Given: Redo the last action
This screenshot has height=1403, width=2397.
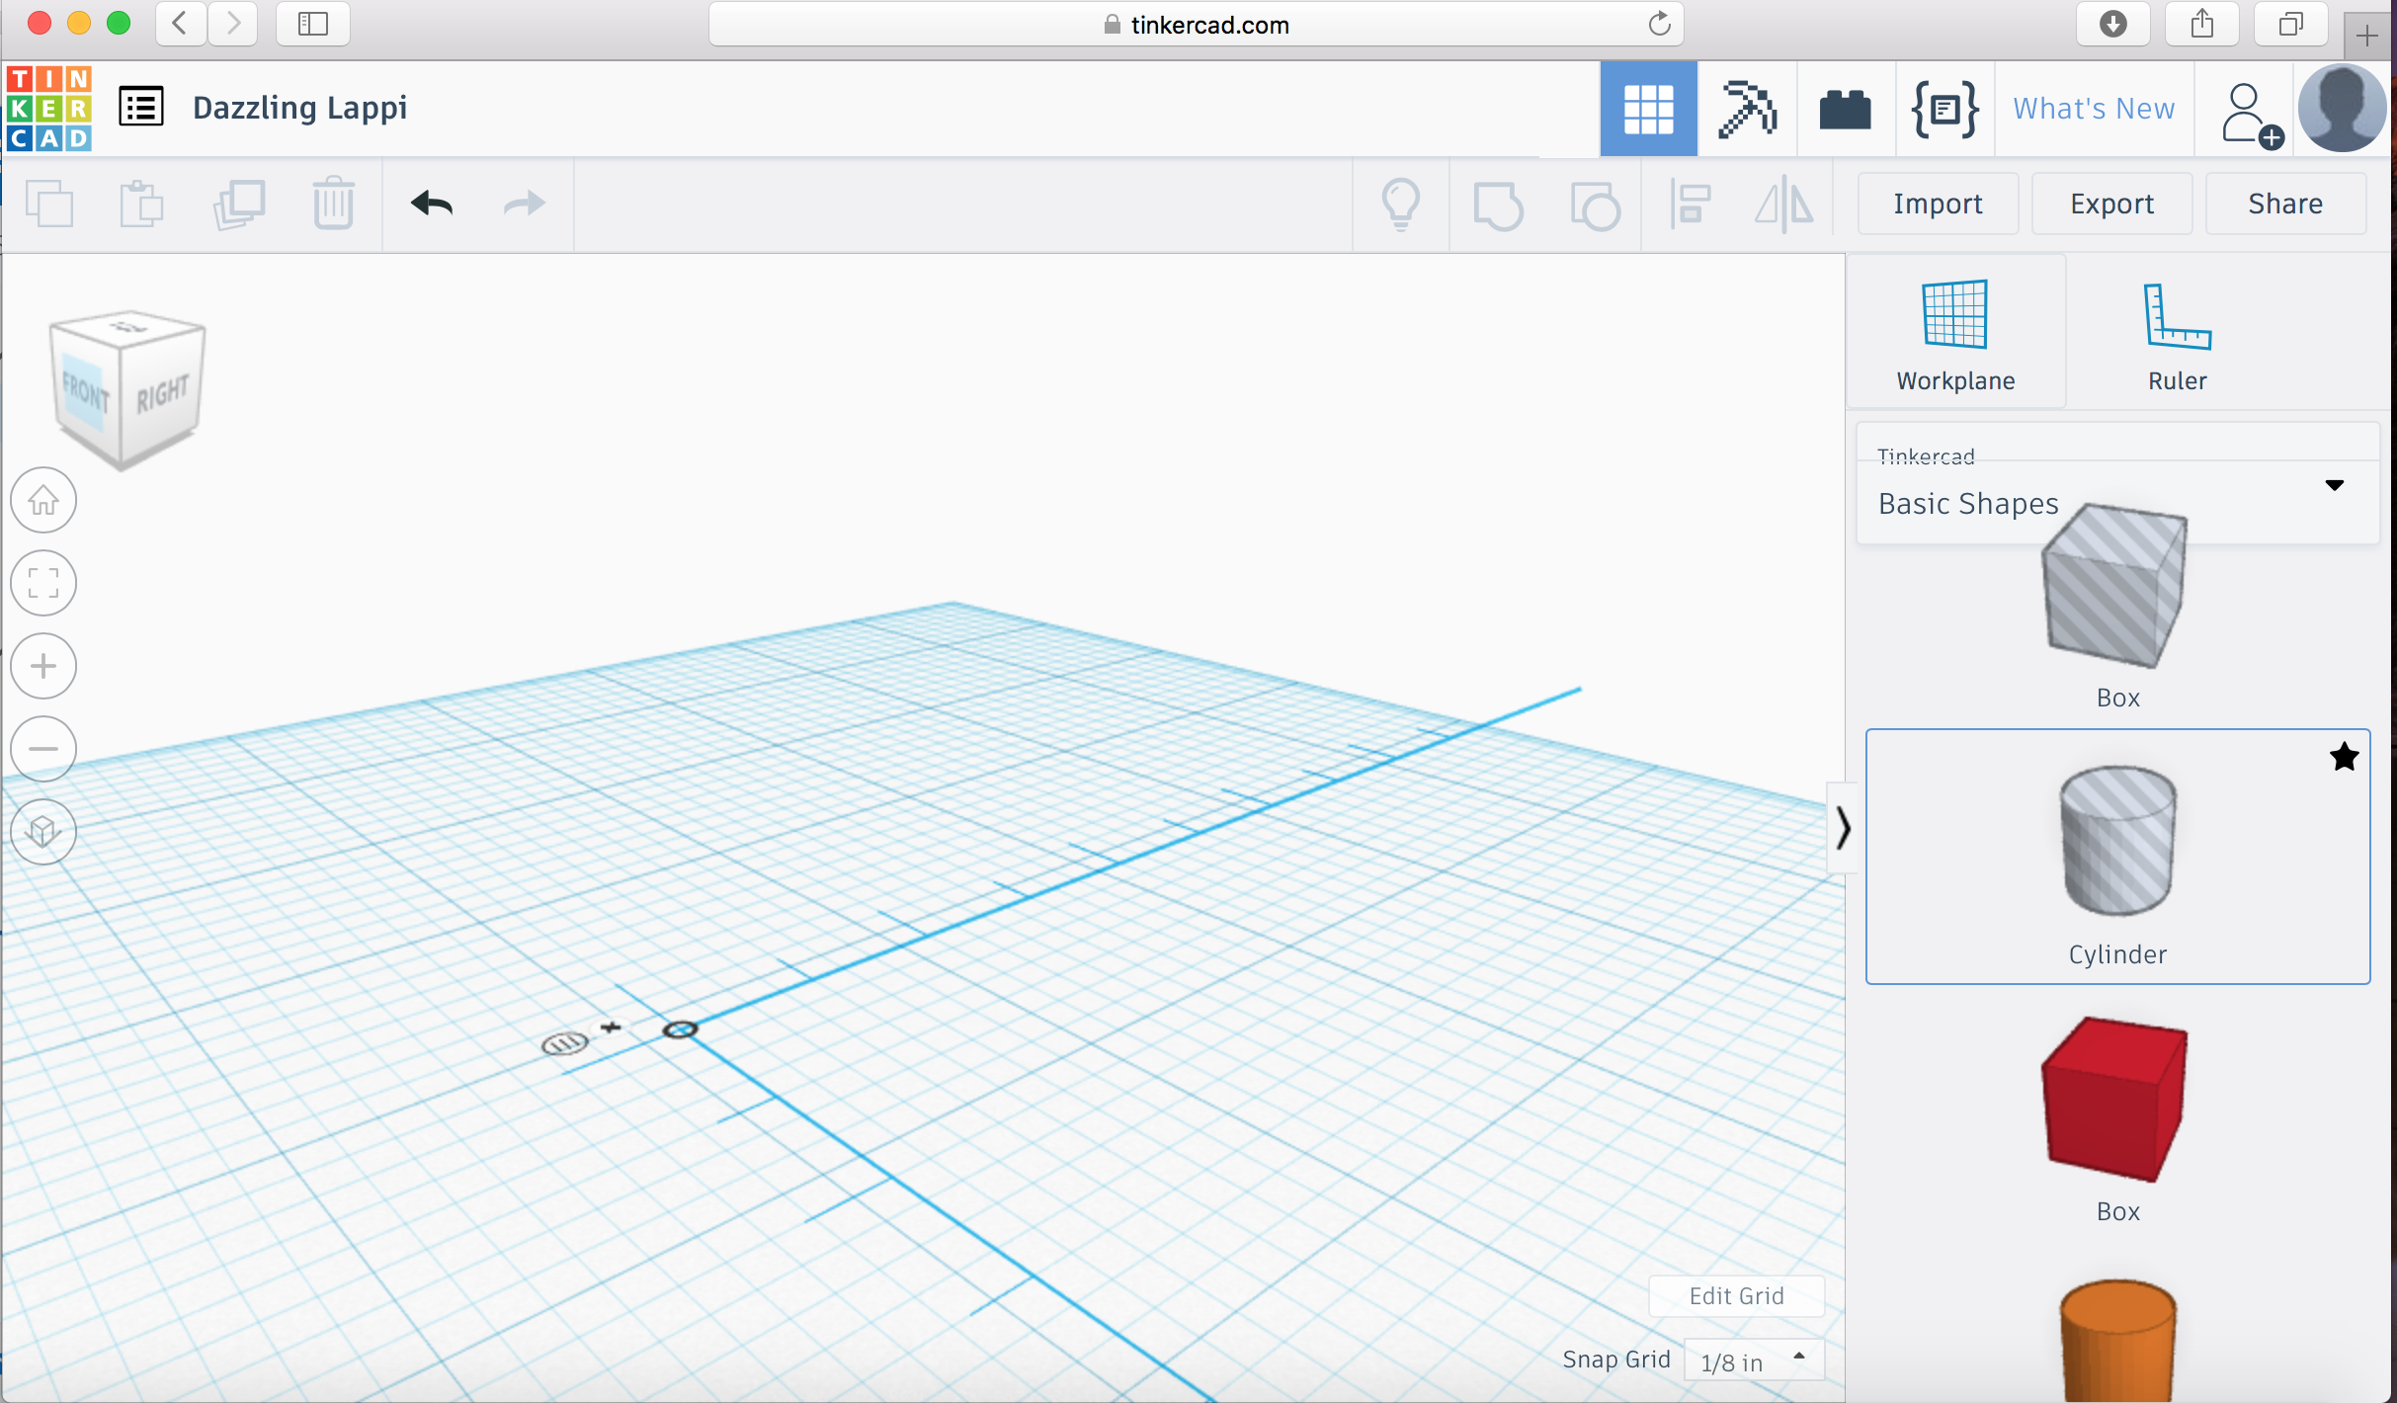Looking at the screenshot, I should pyautogui.click(x=524, y=204).
